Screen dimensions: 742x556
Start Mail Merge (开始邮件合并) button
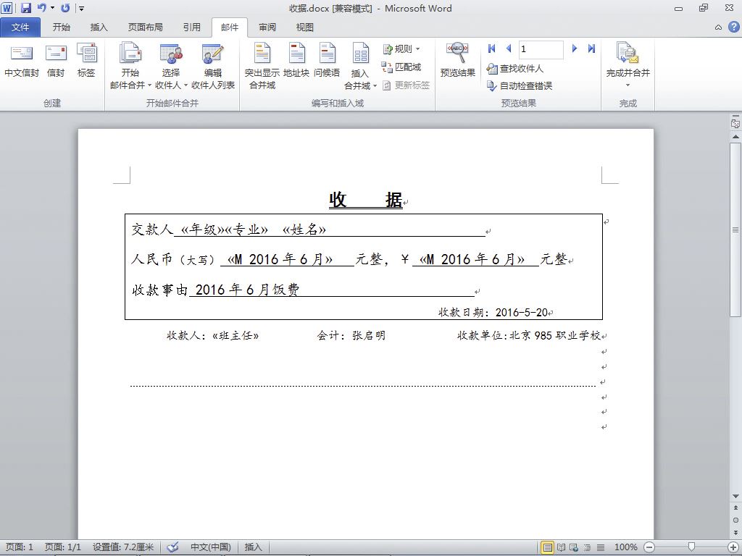coord(130,66)
